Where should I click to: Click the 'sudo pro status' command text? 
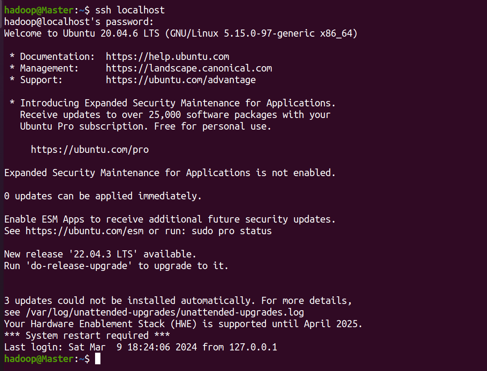[232, 231]
